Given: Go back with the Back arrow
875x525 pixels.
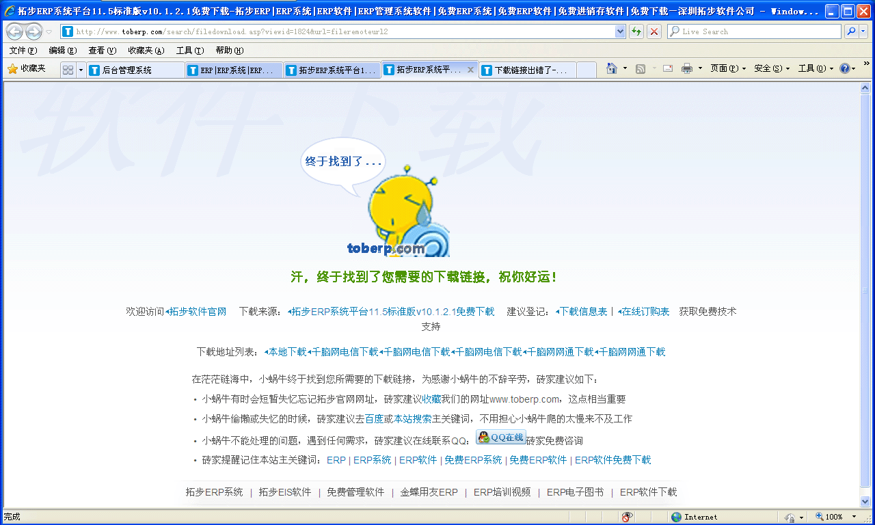Looking at the screenshot, I should click(14, 31).
